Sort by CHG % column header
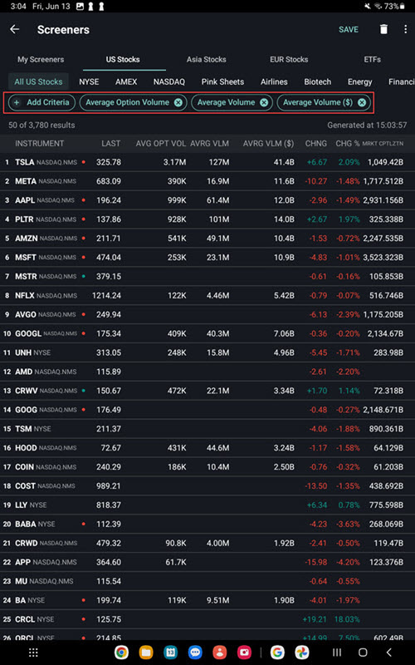 (x=347, y=144)
